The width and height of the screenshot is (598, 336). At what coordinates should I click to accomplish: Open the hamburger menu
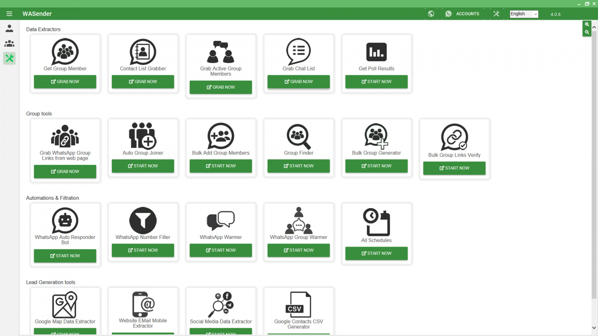[x=9, y=14]
